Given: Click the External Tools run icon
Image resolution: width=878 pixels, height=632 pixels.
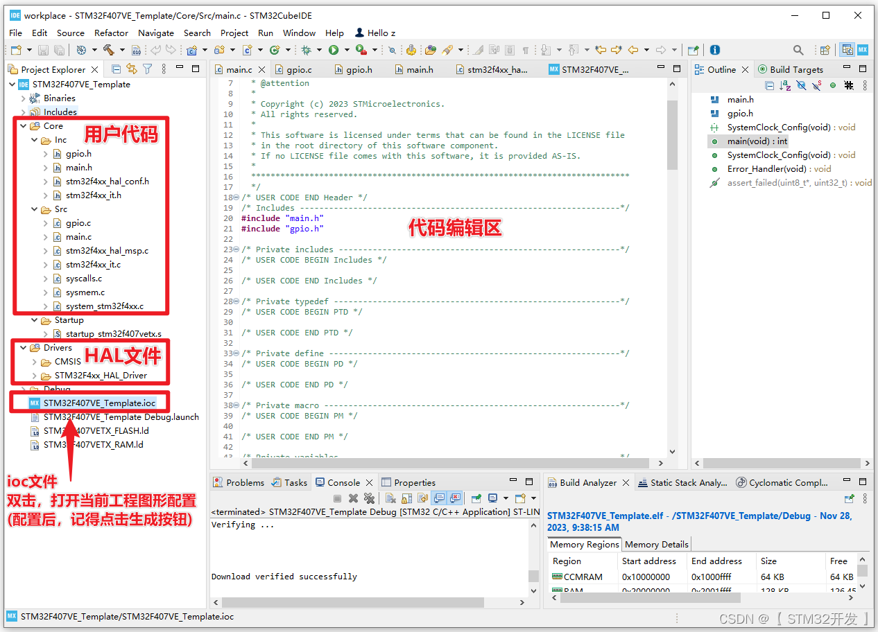Looking at the screenshot, I should click(x=361, y=50).
